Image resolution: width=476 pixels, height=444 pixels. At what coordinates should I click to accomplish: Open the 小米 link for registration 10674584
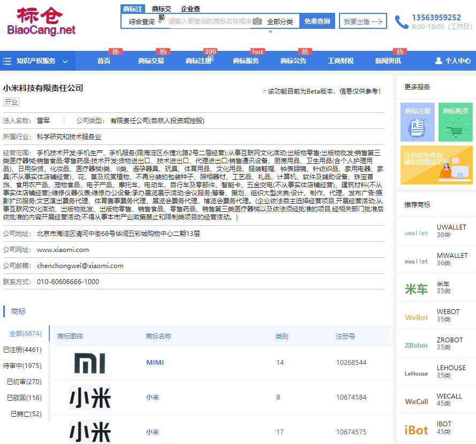[x=153, y=397]
